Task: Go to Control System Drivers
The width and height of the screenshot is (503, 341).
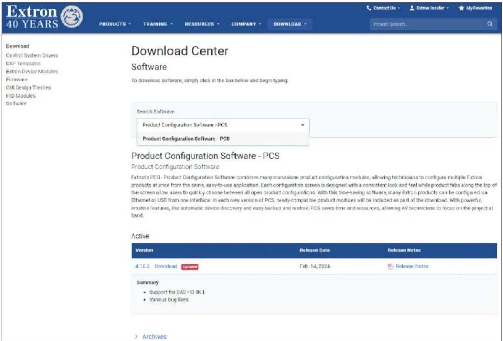Action: click(32, 55)
